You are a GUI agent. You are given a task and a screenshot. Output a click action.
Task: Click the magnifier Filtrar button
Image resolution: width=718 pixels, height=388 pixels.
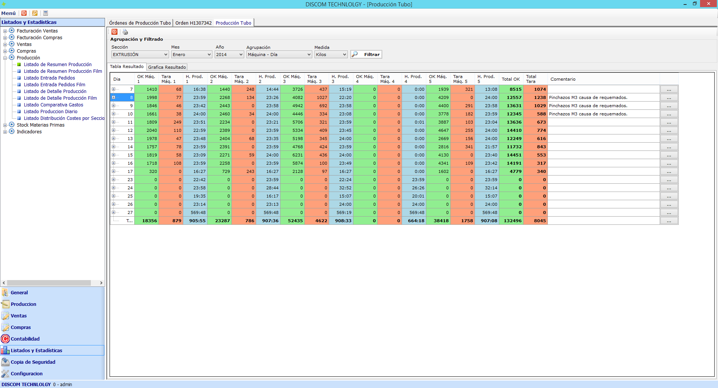click(x=366, y=55)
